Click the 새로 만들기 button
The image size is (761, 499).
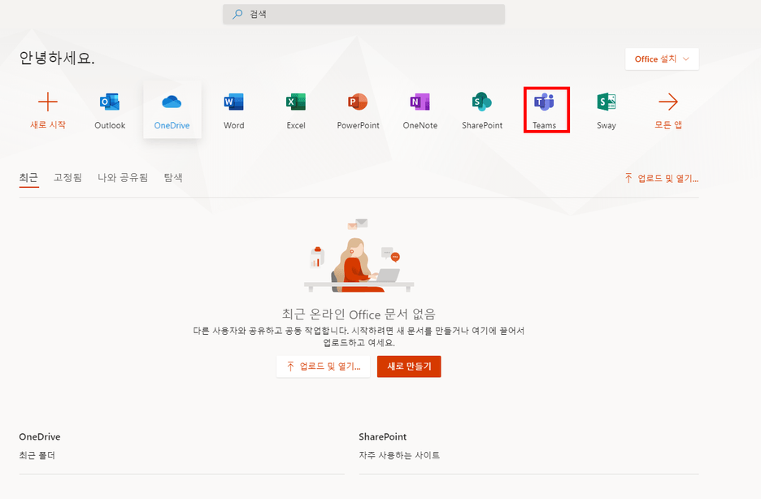coord(409,367)
